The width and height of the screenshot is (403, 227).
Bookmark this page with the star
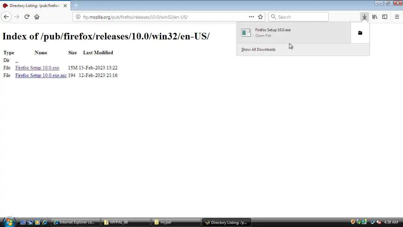260,17
